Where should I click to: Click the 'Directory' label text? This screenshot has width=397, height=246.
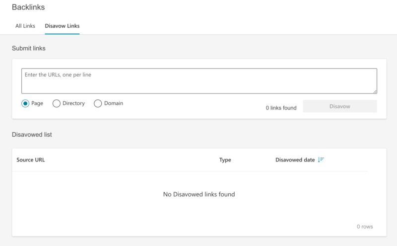tap(73, 103)
